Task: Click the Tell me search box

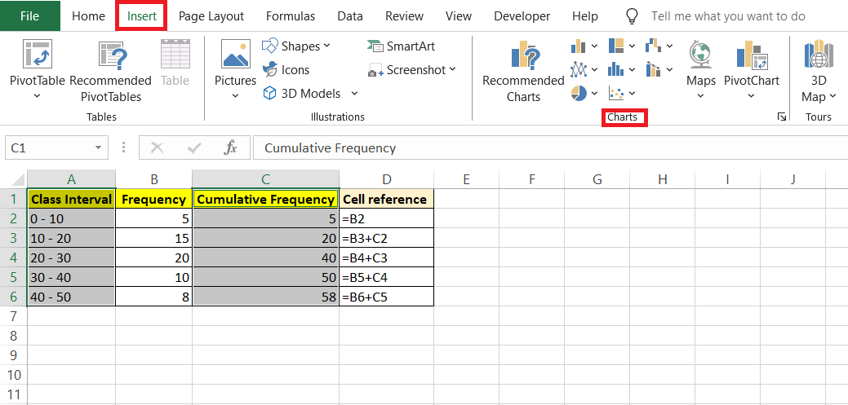Action: 728,16
